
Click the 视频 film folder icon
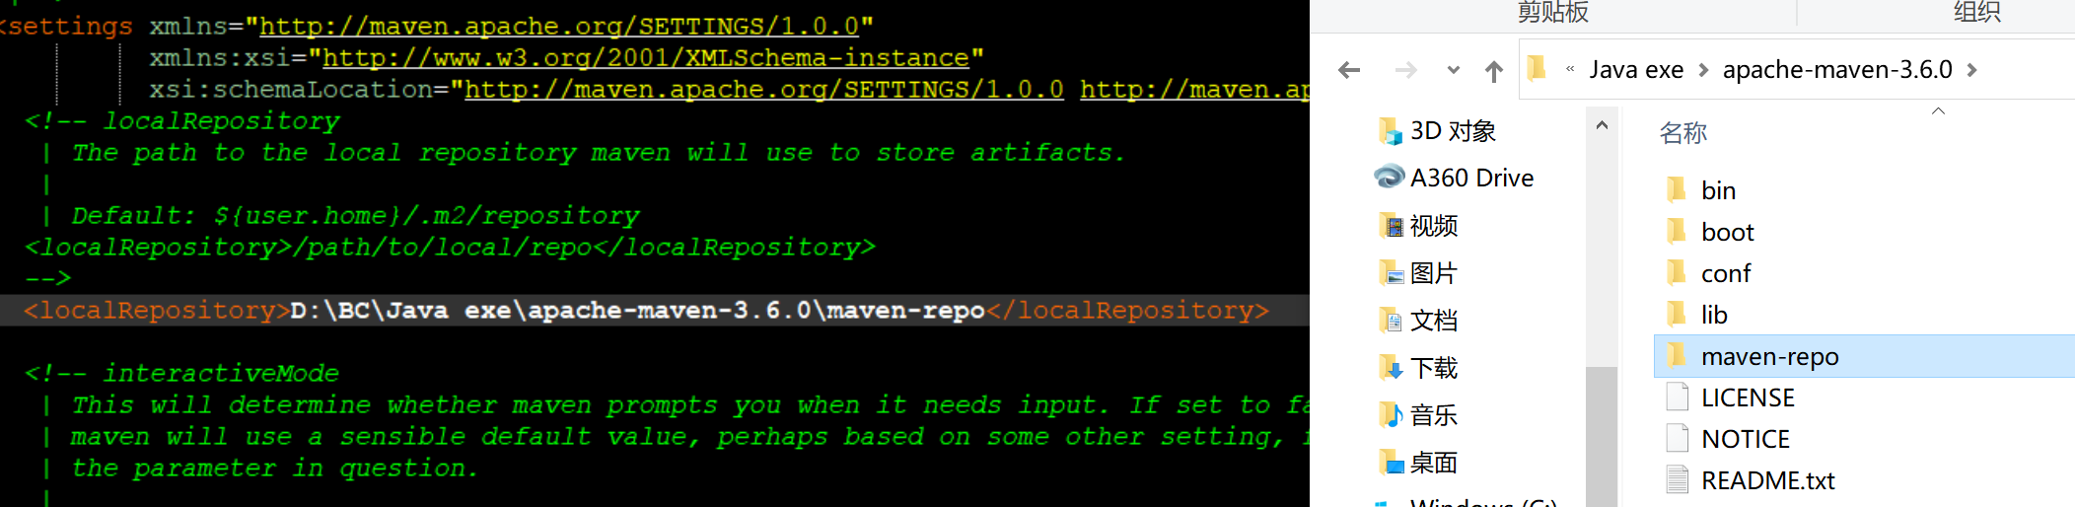click(1392, 226)
